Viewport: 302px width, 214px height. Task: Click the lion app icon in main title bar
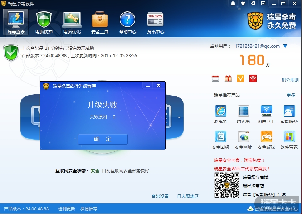click(x=4, y=4)
